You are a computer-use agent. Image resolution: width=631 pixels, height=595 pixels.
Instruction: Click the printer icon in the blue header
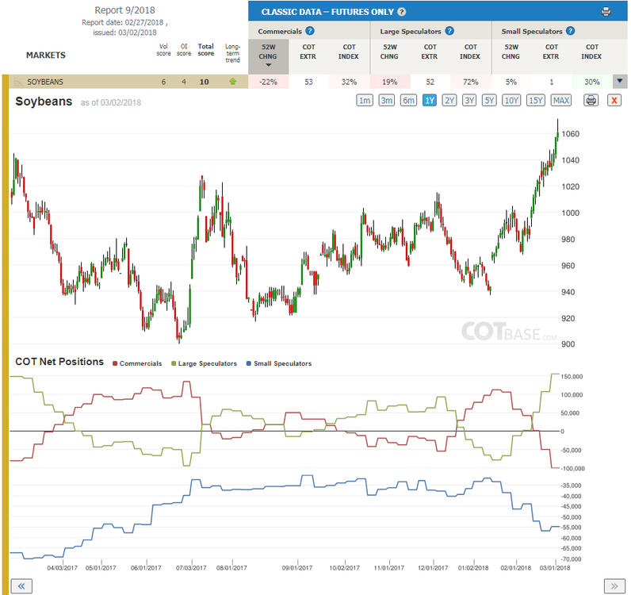pyautogui.click(x=606, y=12)
